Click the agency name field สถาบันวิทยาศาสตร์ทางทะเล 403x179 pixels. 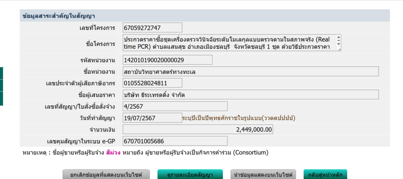[x=250, y=71]
